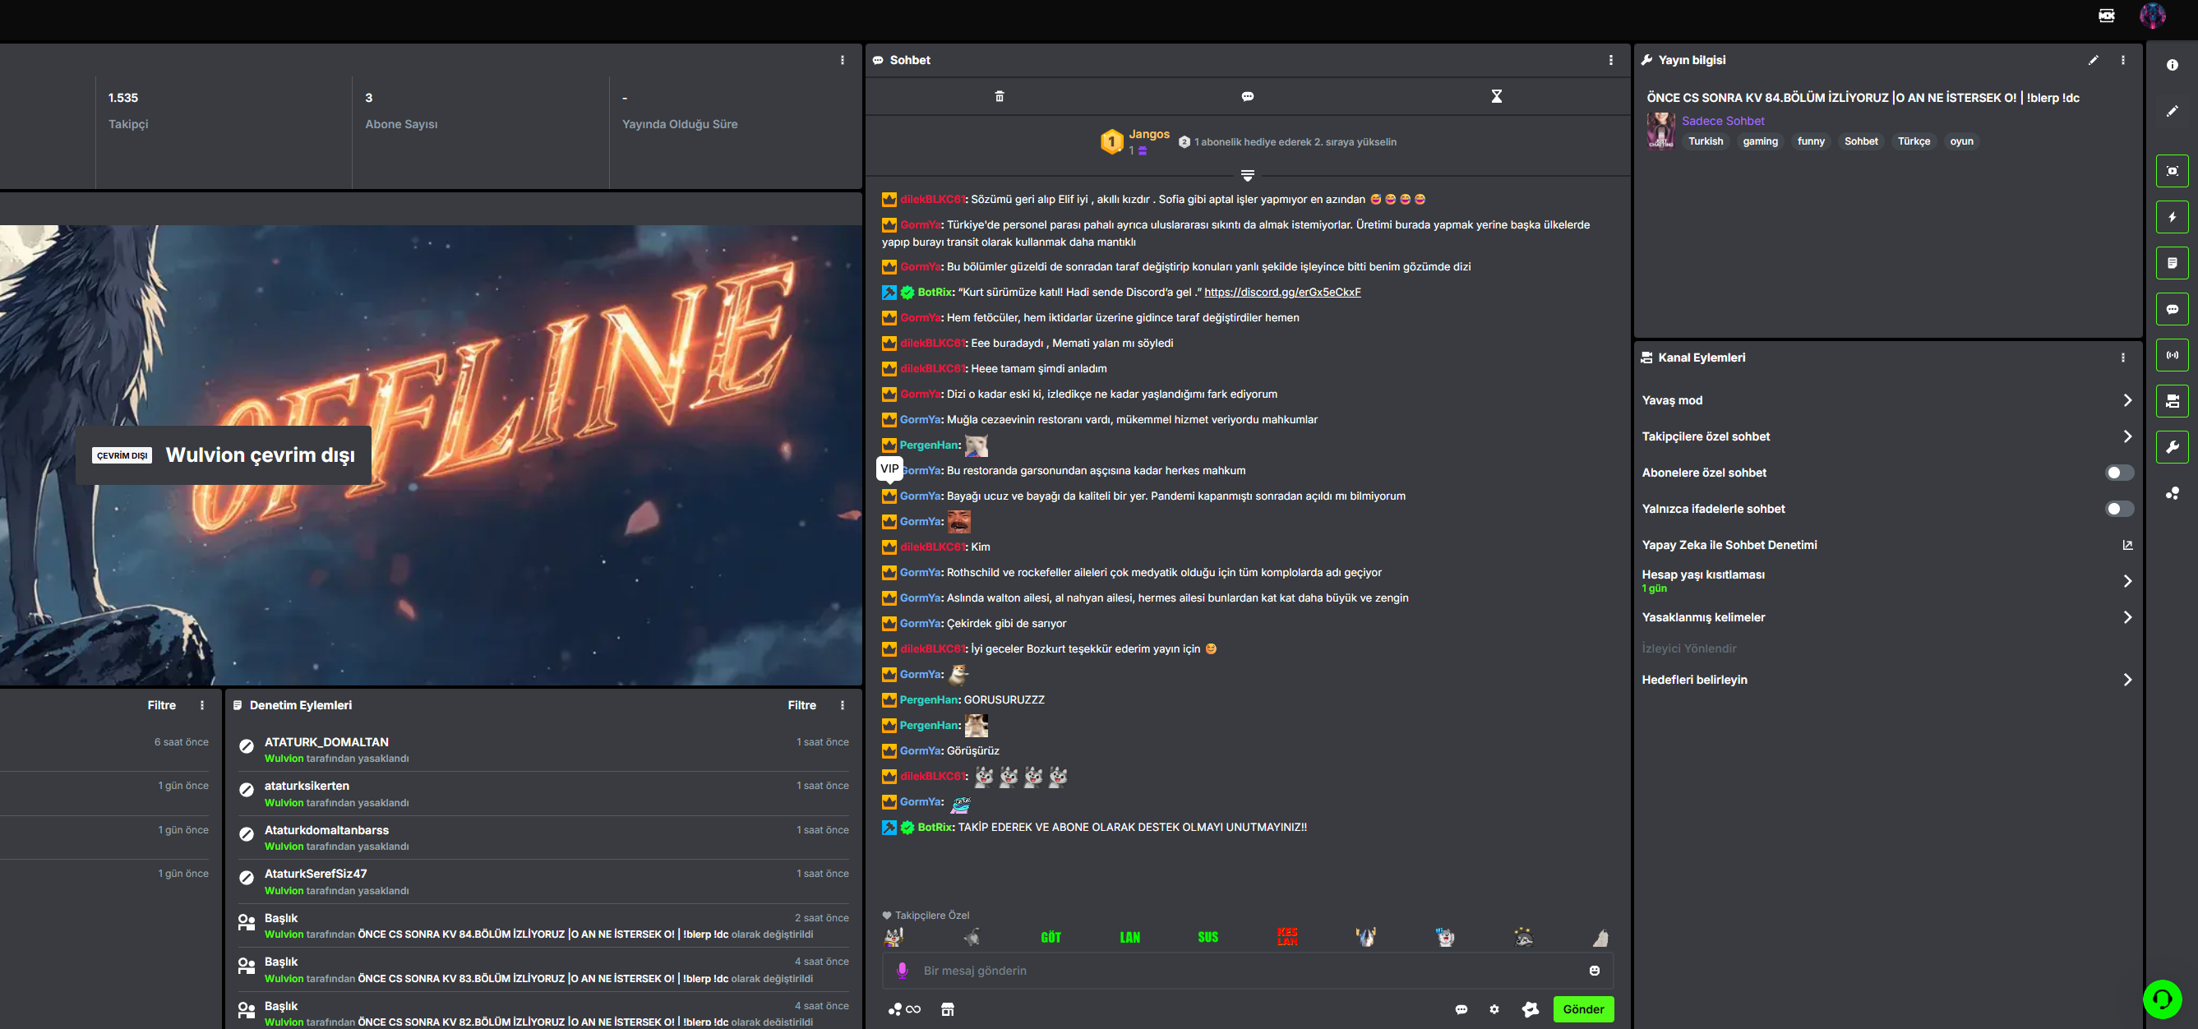Open the profile avatar menu in the top bar
The image size is (2198, 1029).
coord(2152,16)
